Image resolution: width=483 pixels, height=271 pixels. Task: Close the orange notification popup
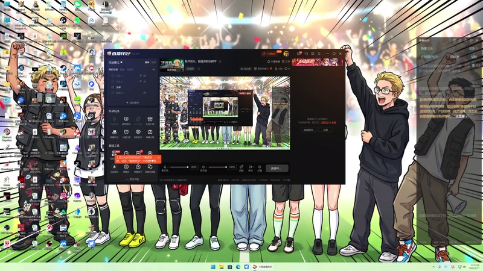pyautogui.click(x=159, y=158)
